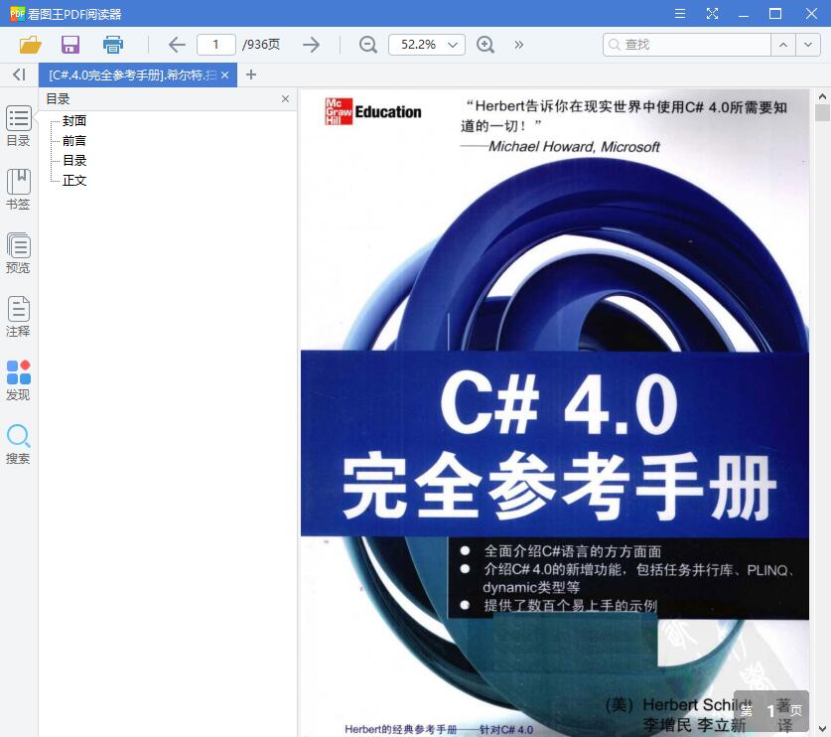Open the 搜索 search sidebar panel
The image size is (831, 737).
[19, 444]
